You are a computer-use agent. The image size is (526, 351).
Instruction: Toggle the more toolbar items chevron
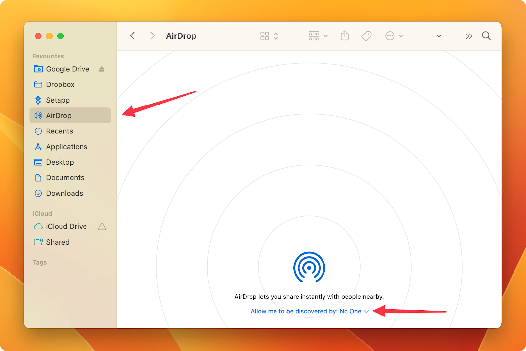(x=469, y=36)
